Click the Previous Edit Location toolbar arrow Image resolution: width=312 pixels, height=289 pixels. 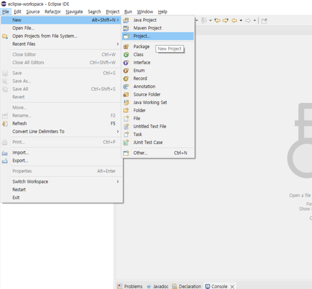click(217, 20)
